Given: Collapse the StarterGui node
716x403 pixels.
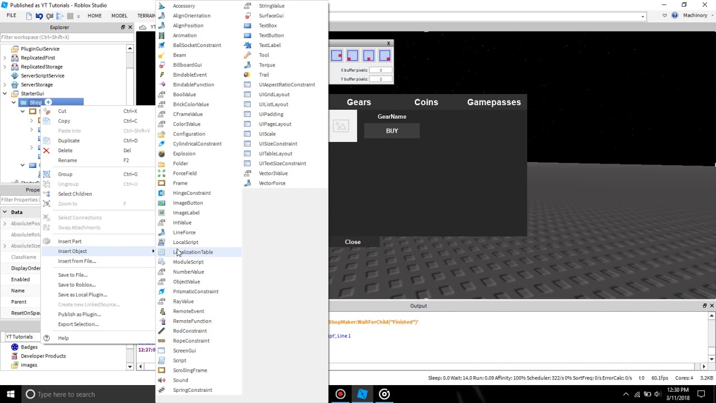Looking at the screenshot, I should (x=5, y=93).
